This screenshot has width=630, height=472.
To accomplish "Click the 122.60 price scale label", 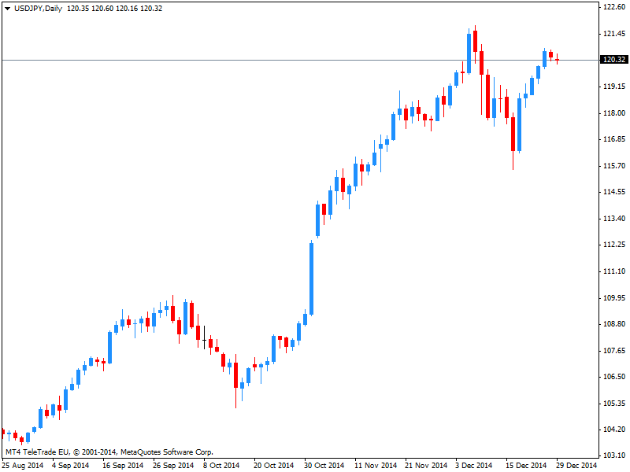I will click(614, 7).
